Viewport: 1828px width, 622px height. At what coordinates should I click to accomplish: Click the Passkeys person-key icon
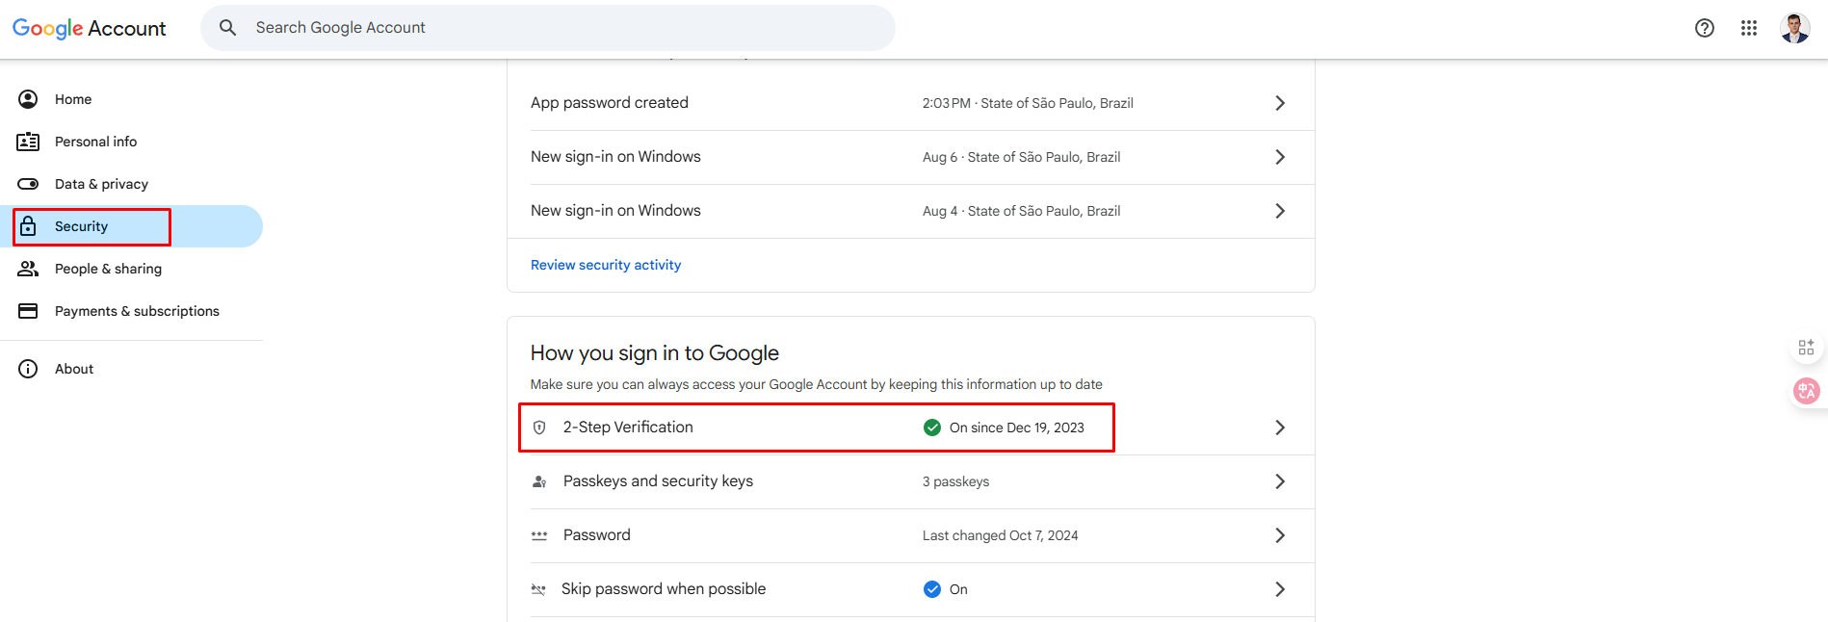539,481
